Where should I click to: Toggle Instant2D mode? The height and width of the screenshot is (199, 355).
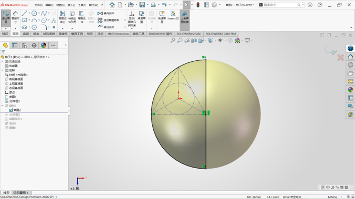[173, 16]
